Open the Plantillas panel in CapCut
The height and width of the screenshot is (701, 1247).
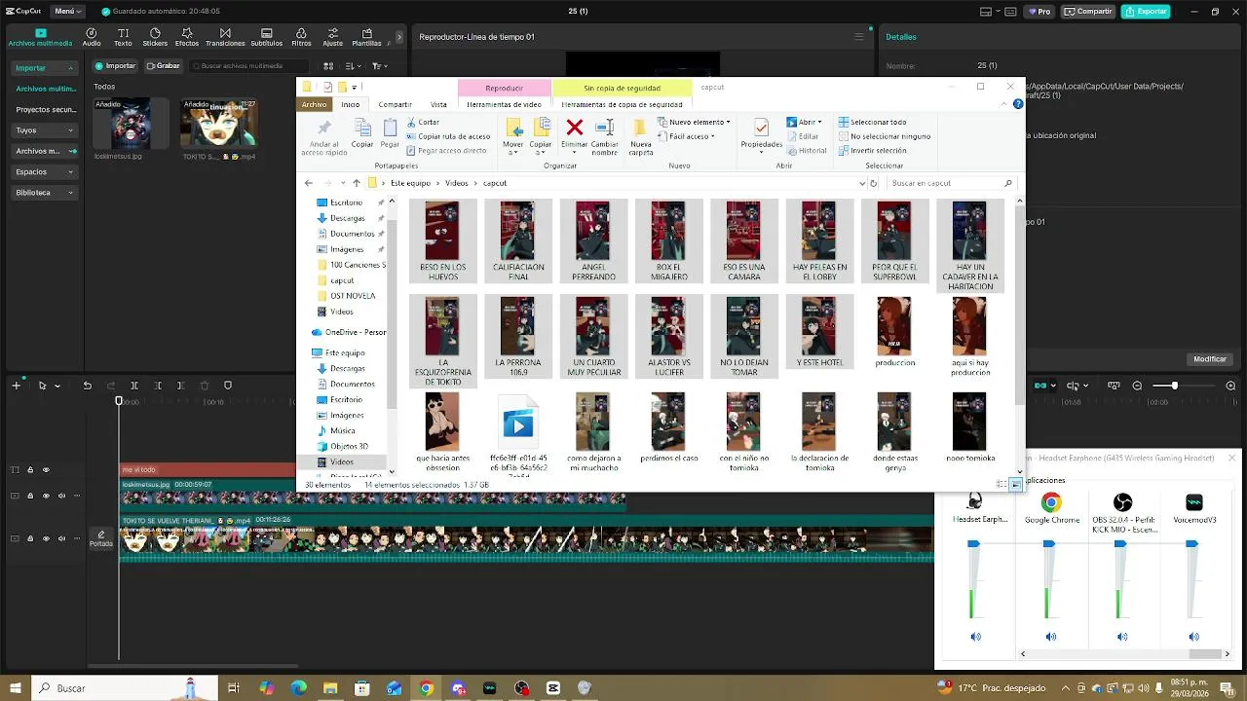coord(367,37)
